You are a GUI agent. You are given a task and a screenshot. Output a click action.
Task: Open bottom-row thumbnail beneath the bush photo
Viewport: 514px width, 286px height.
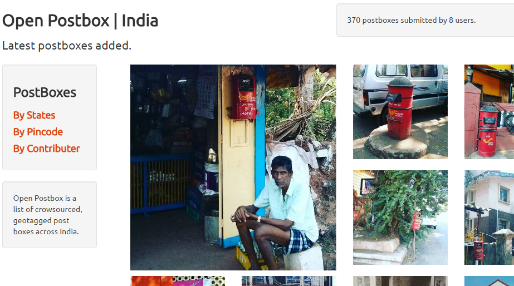coord(400,281)
